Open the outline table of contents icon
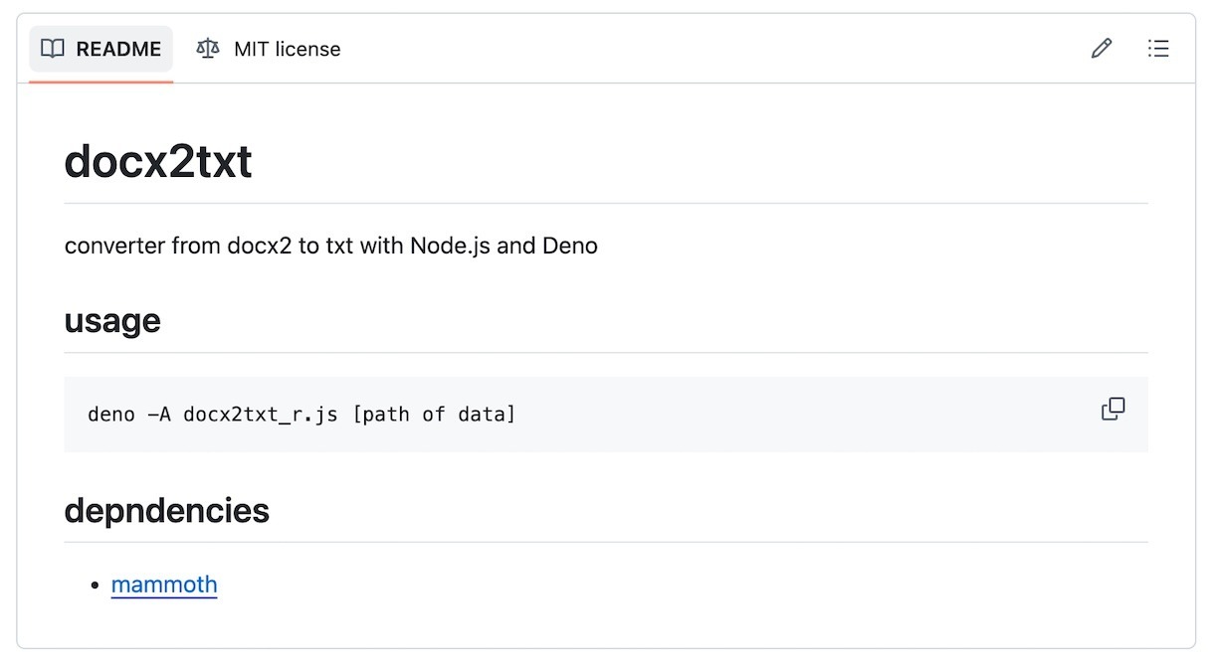 click(1158, 49)
